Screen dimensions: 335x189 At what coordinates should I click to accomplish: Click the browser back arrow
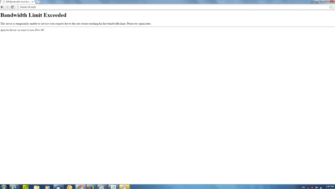point(2,7)
